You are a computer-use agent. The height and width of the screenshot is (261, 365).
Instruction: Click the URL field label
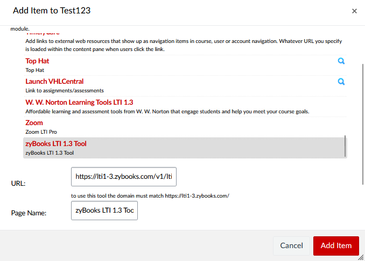click(x=18, y=183)
